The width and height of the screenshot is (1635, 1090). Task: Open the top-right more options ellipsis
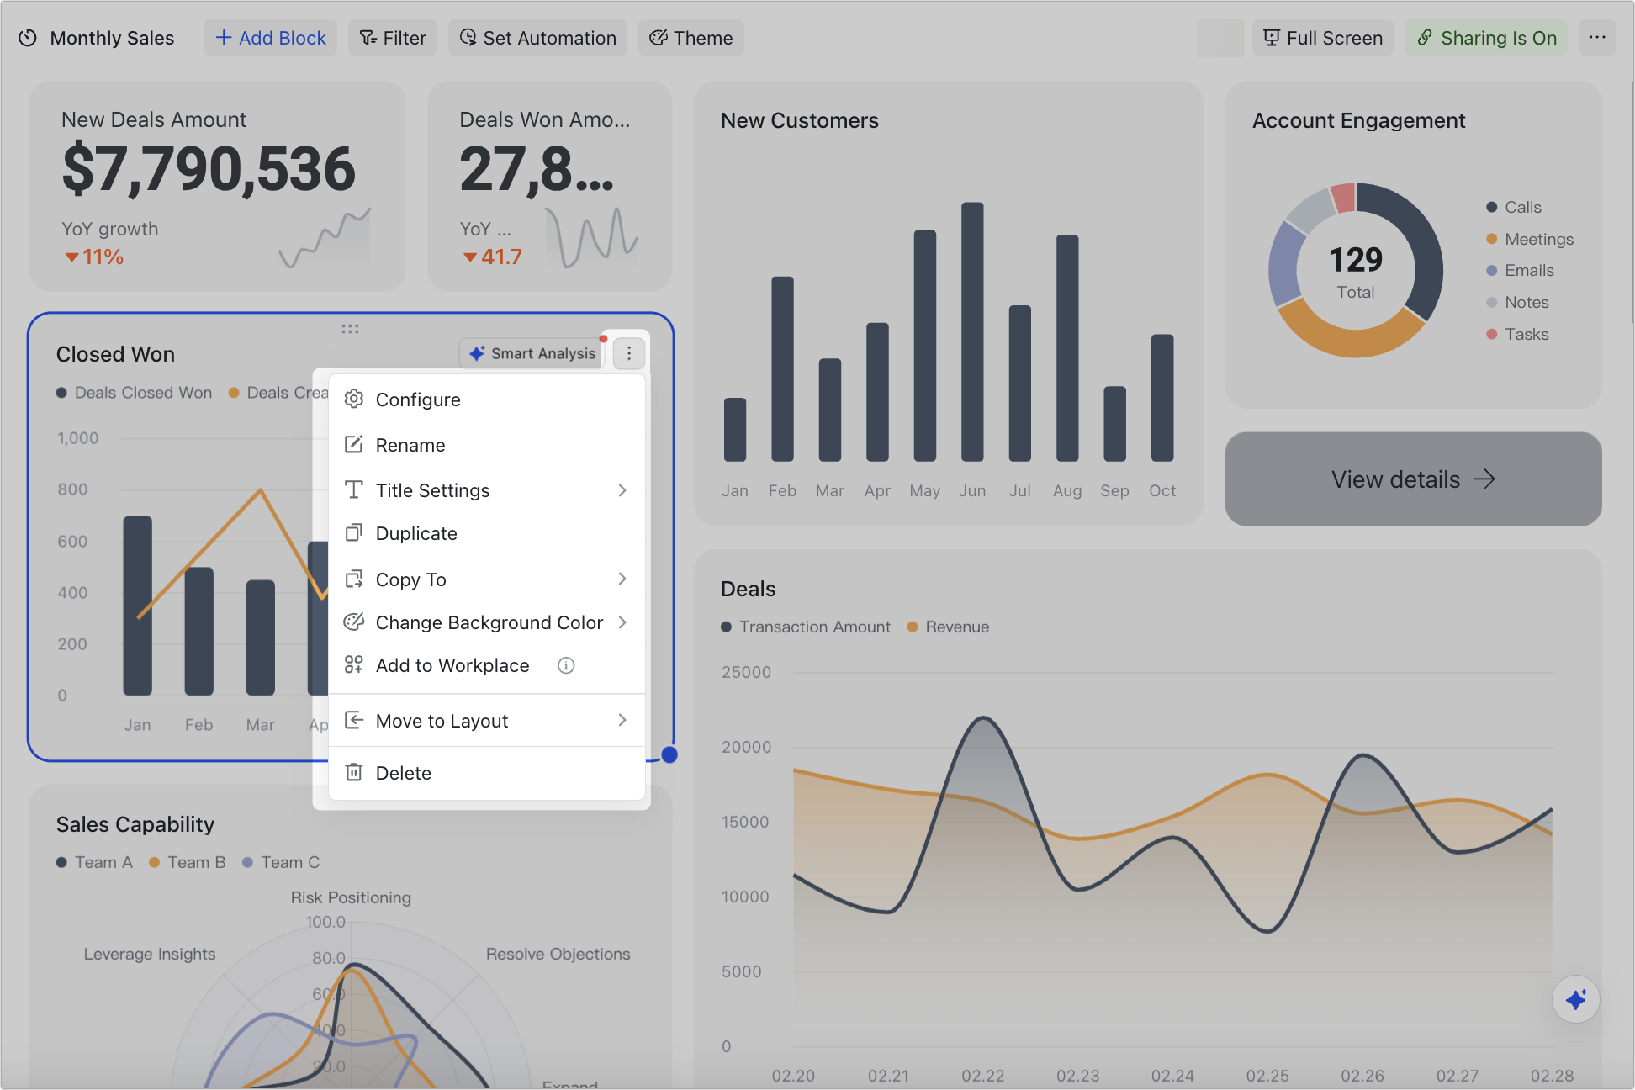pos(1597,38)
